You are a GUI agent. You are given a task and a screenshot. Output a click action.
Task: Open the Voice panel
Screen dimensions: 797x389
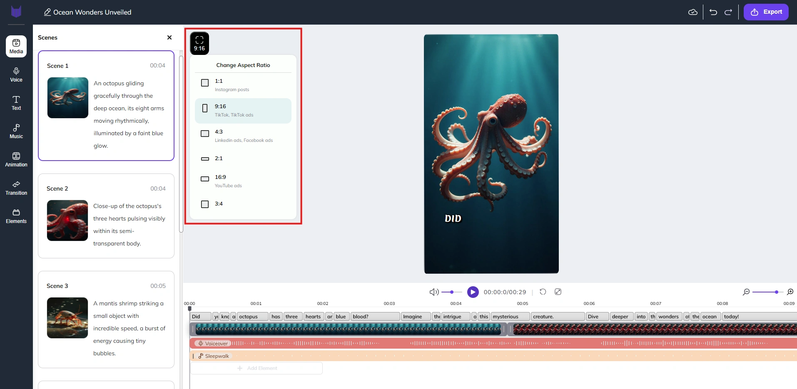[16, 75]
